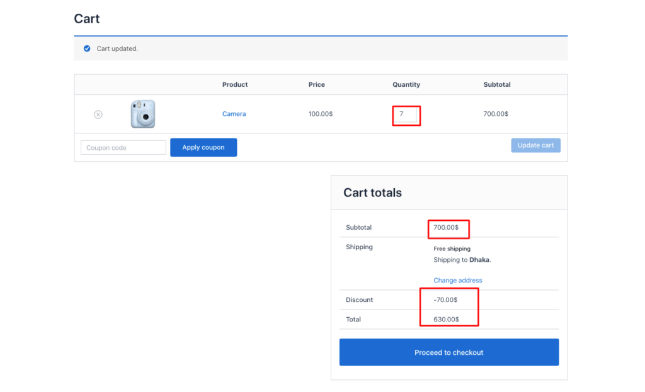
Task: Click the blue checkmark on the cart updated notice
Action: (87, 48)
